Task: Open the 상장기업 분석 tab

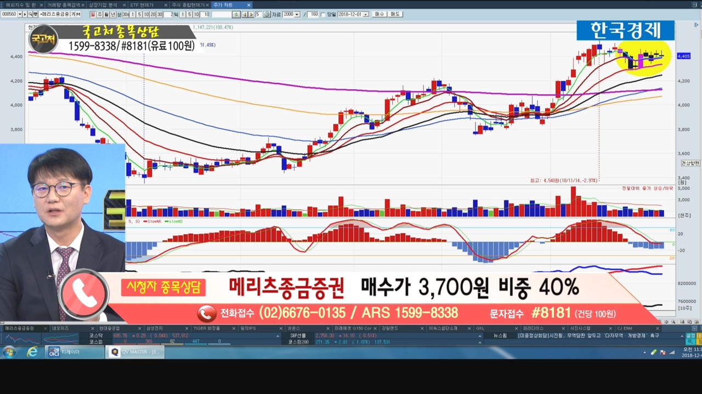Action: tap(103, 5)
